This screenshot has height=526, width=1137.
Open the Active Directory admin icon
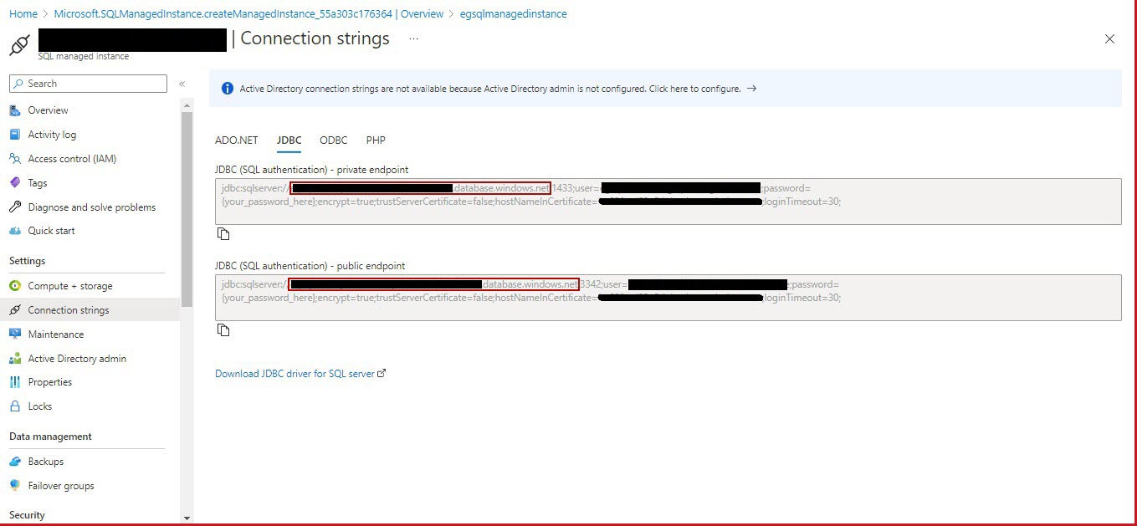pyautogui.click(x=14, y=359)
